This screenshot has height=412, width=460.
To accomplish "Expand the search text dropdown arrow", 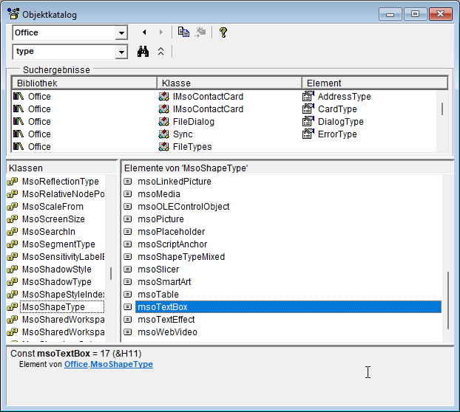I will [121, 52].
